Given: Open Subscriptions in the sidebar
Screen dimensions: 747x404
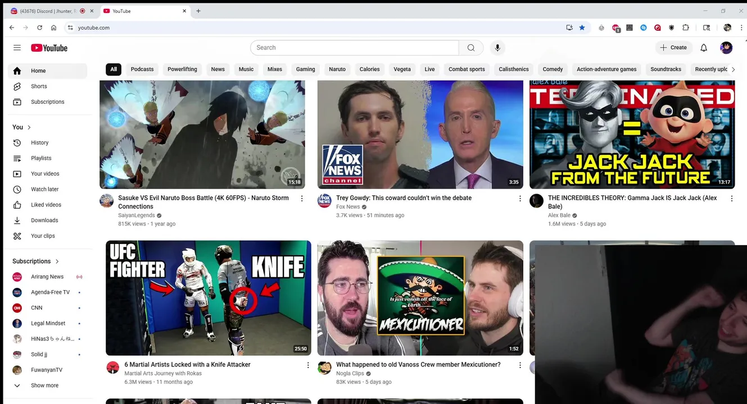Looking at the screenshot, I should pos(48,102).
